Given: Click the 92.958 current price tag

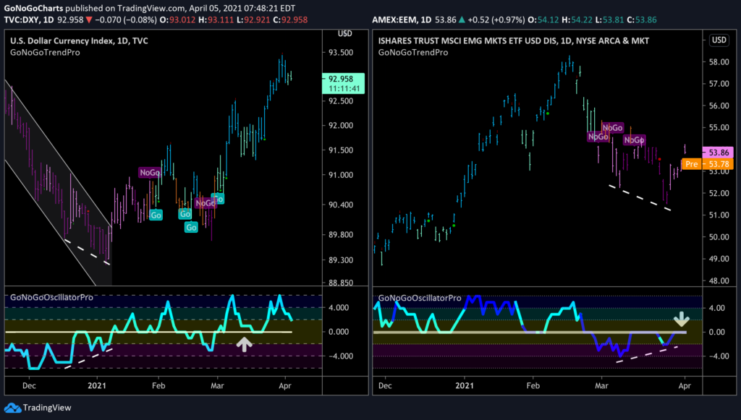Looking at the screenshot, I should point(344,83).
